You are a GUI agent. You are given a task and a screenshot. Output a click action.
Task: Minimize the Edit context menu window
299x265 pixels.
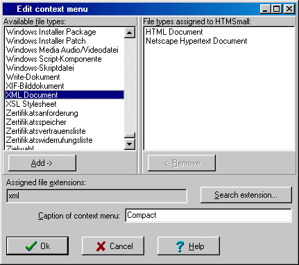tap(265, 9)
